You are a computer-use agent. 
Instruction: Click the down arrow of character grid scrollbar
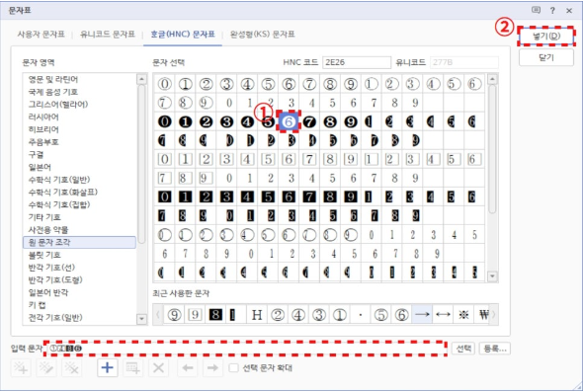click(x=492, y=276)
